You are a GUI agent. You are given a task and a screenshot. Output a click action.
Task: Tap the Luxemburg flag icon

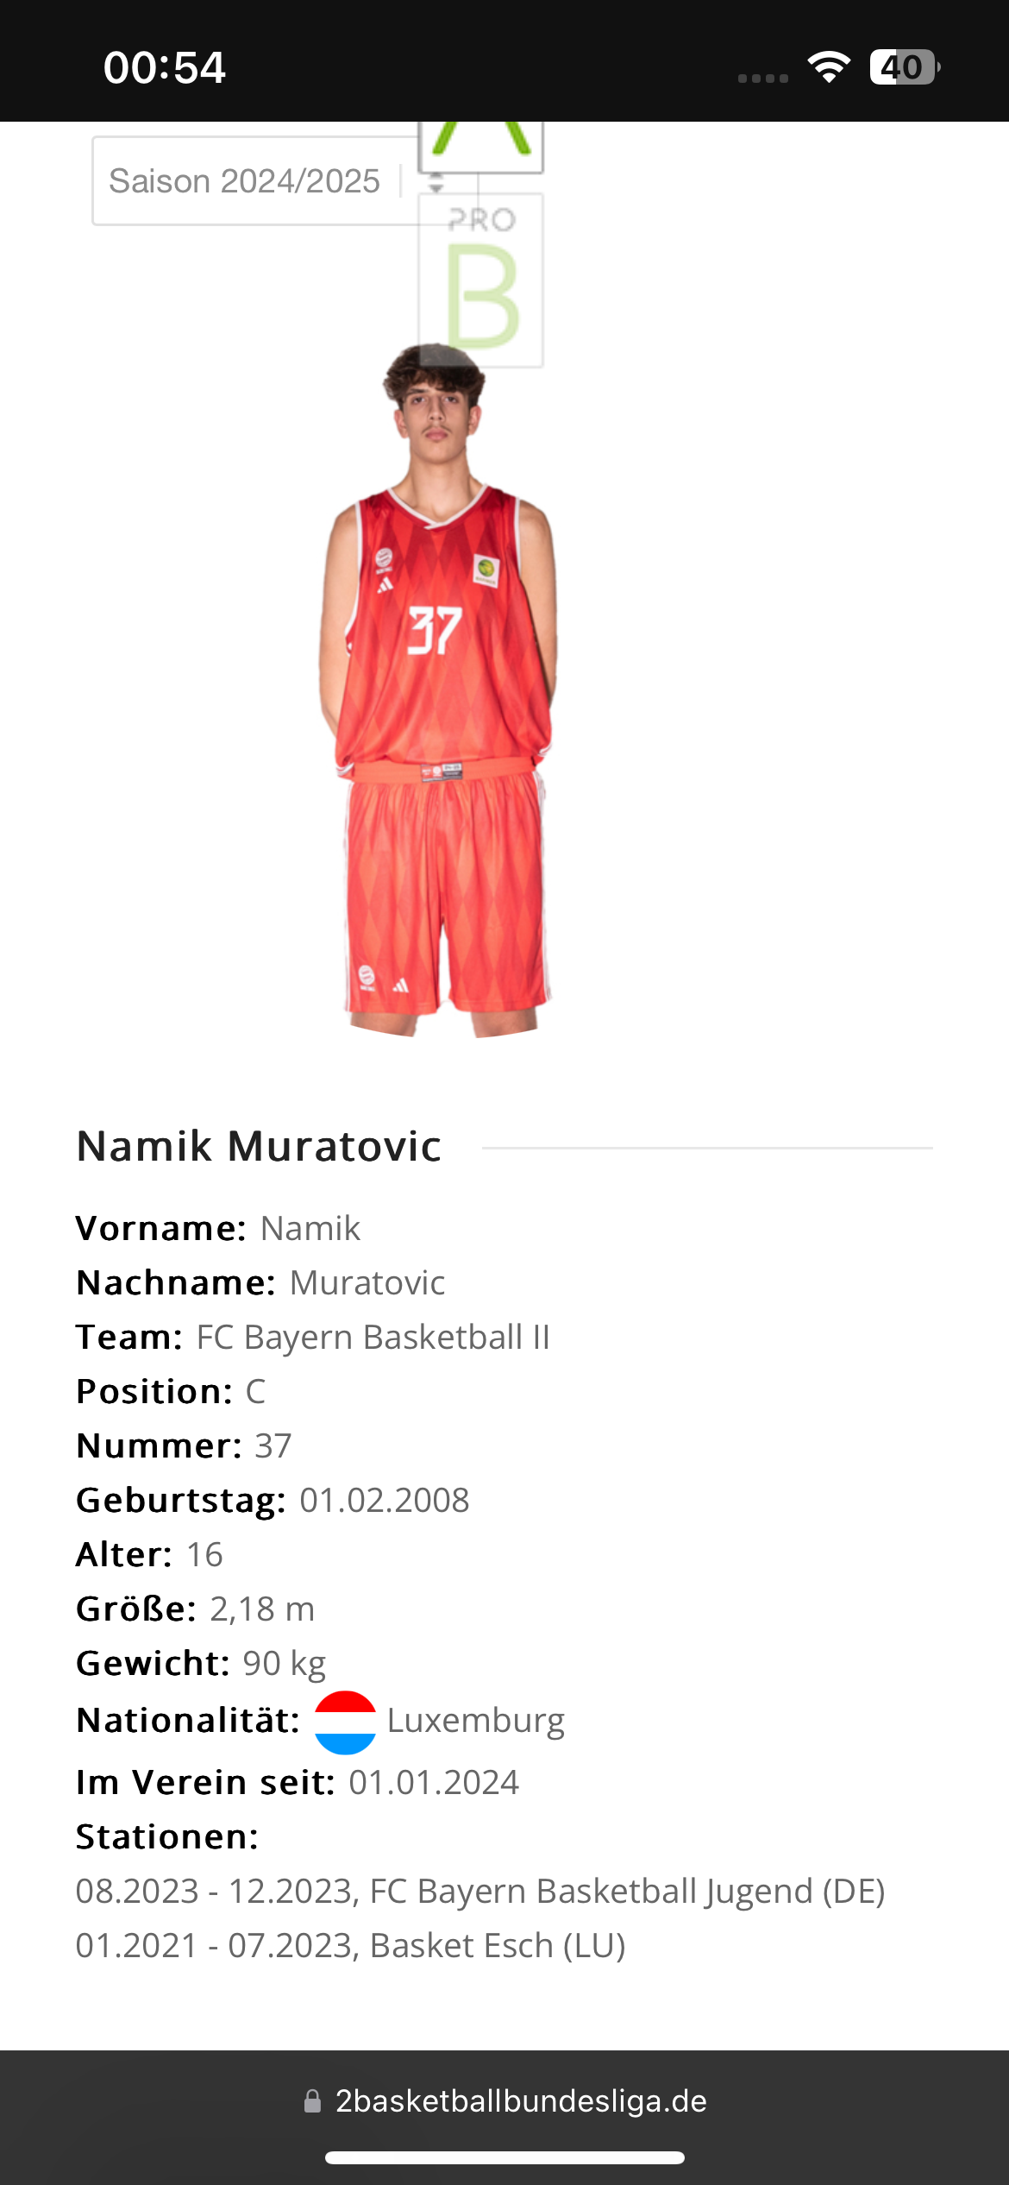[x=345, y=1722]
